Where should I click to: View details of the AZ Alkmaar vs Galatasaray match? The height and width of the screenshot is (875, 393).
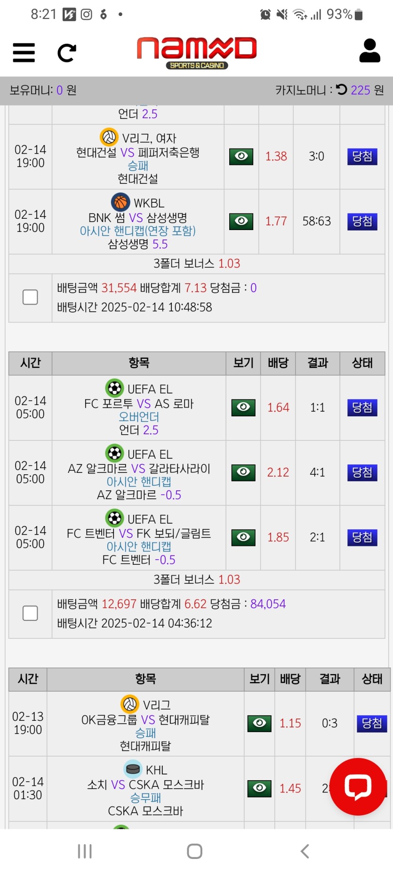[x=243, y=472]
